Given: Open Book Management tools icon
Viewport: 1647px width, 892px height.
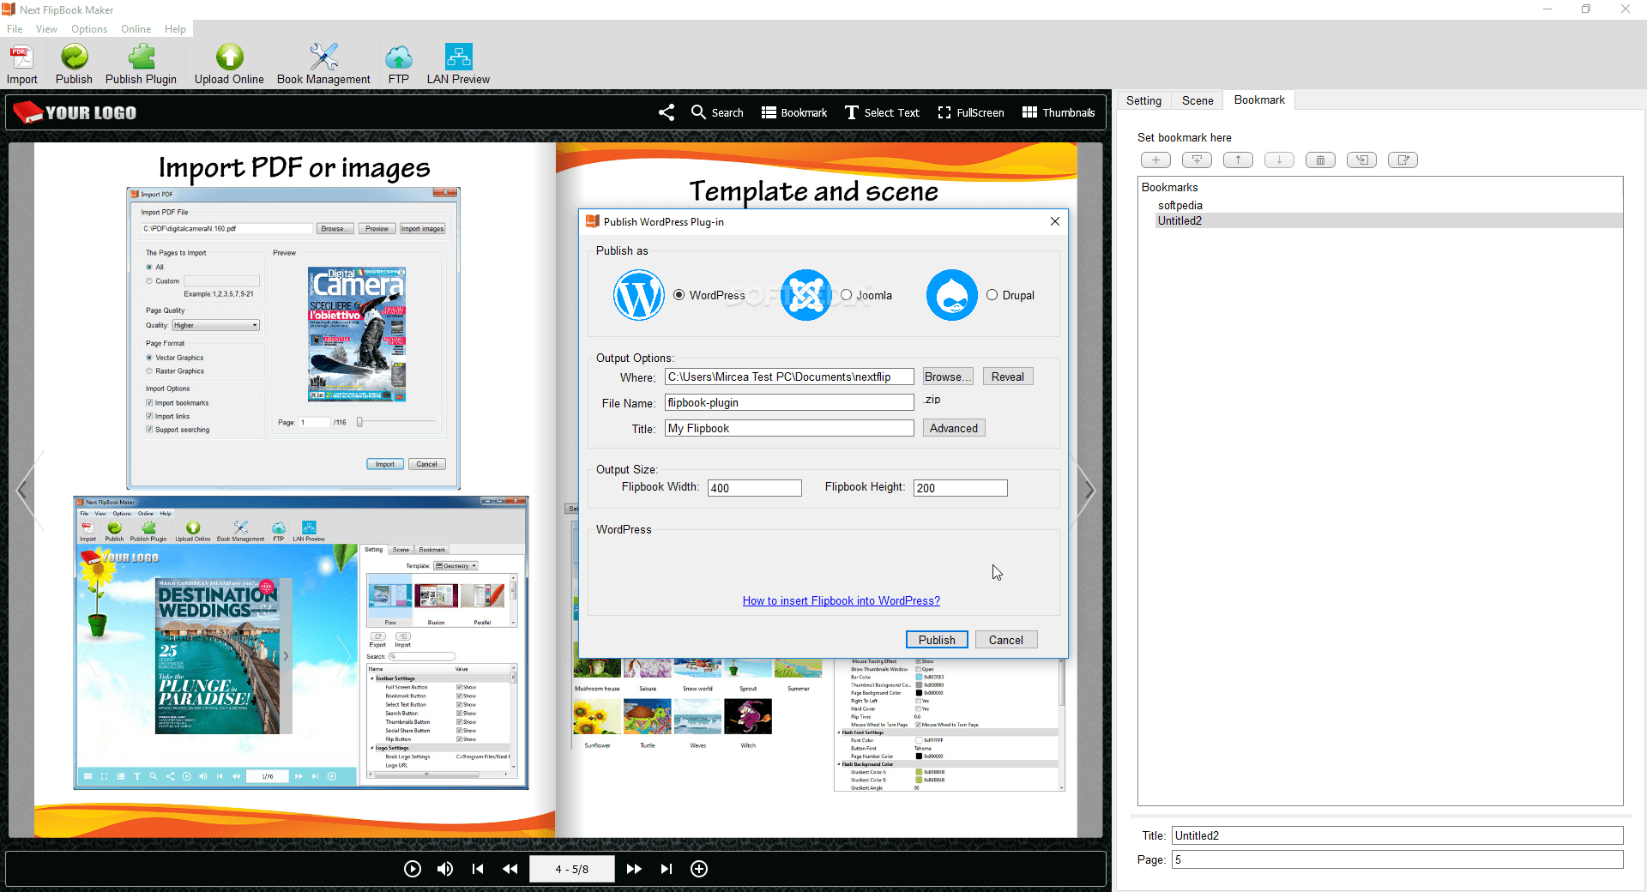Looking at the screenshot, I should [323, 64].
